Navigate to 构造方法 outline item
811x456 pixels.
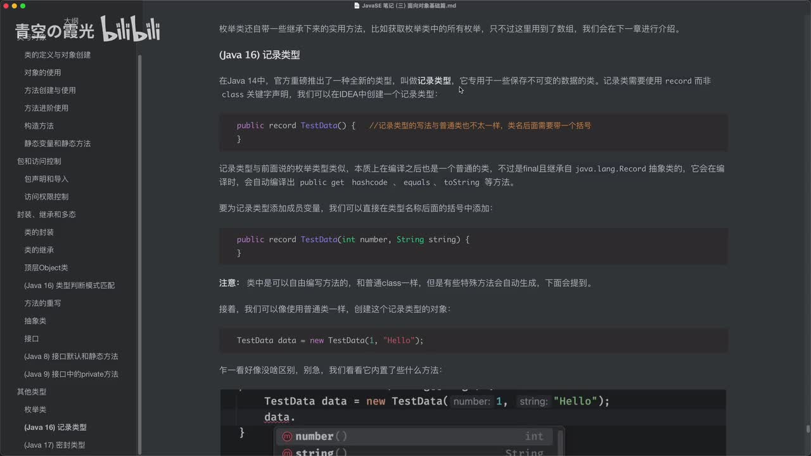click(39, 126)
